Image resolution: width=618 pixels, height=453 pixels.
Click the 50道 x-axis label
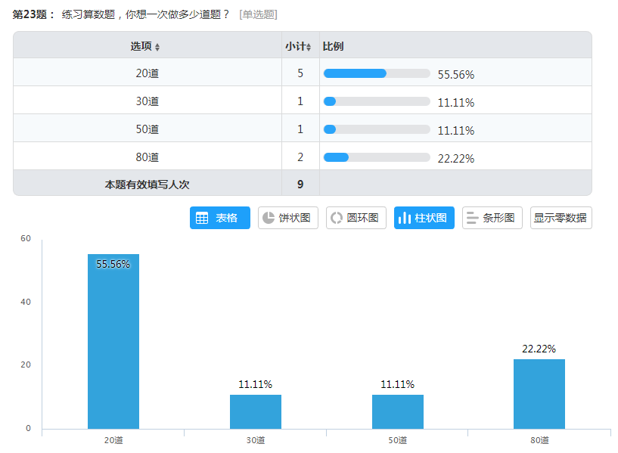[x=398, y=440]
